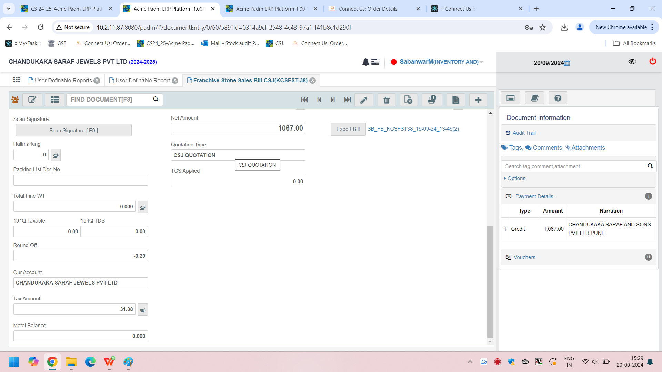Viewport: 662px width, 372px height.
Task: Open the book icon in right panel
Action: pyautogui.click(x=534, y=98)
